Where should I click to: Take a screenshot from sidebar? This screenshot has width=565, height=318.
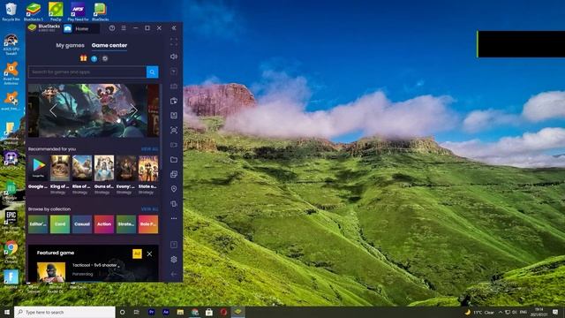(174, 130)
